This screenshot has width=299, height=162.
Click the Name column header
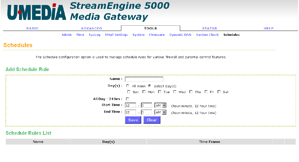[38, 141]
